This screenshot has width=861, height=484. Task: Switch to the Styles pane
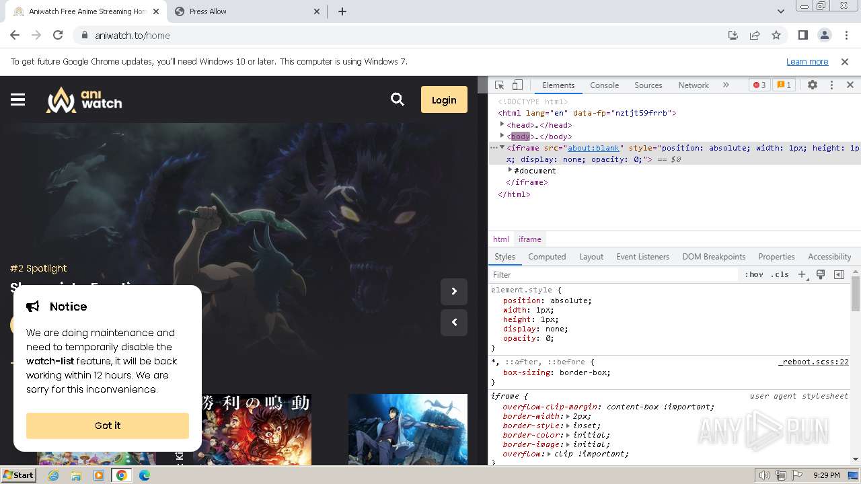click(504, 257)
